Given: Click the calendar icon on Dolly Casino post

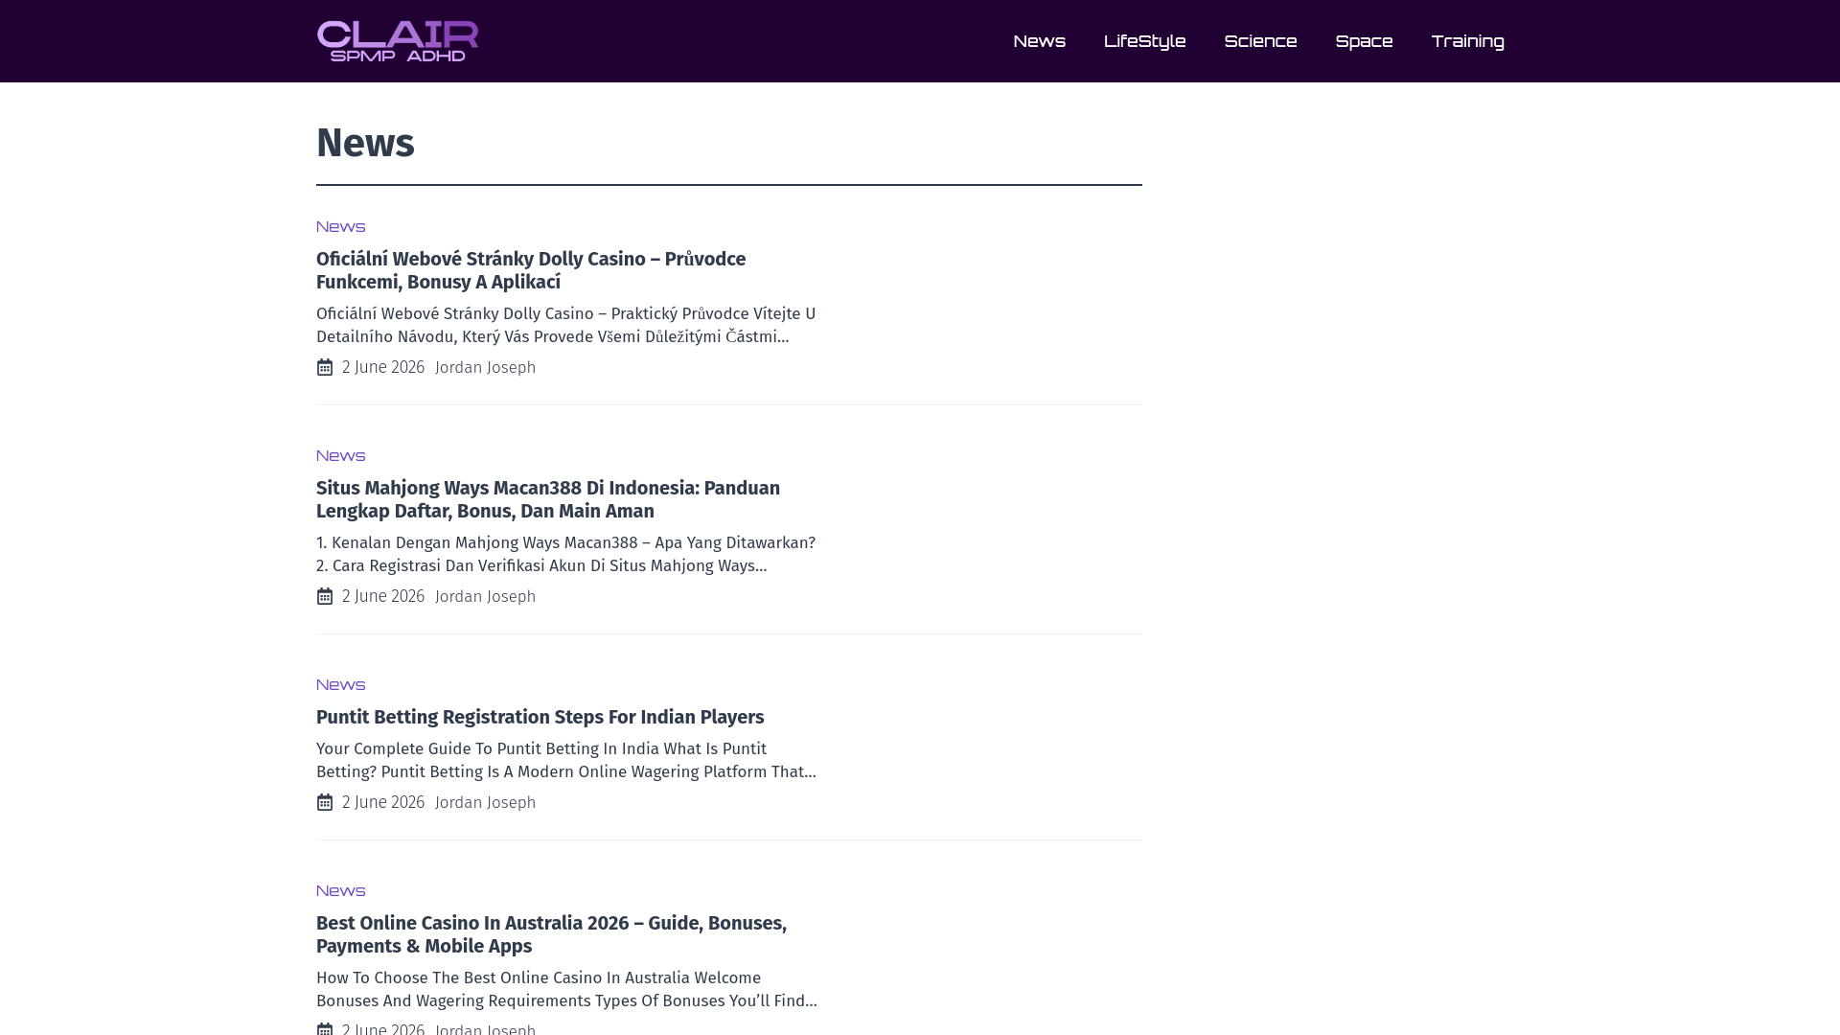Looking at the screenshot, I should 325,367.
